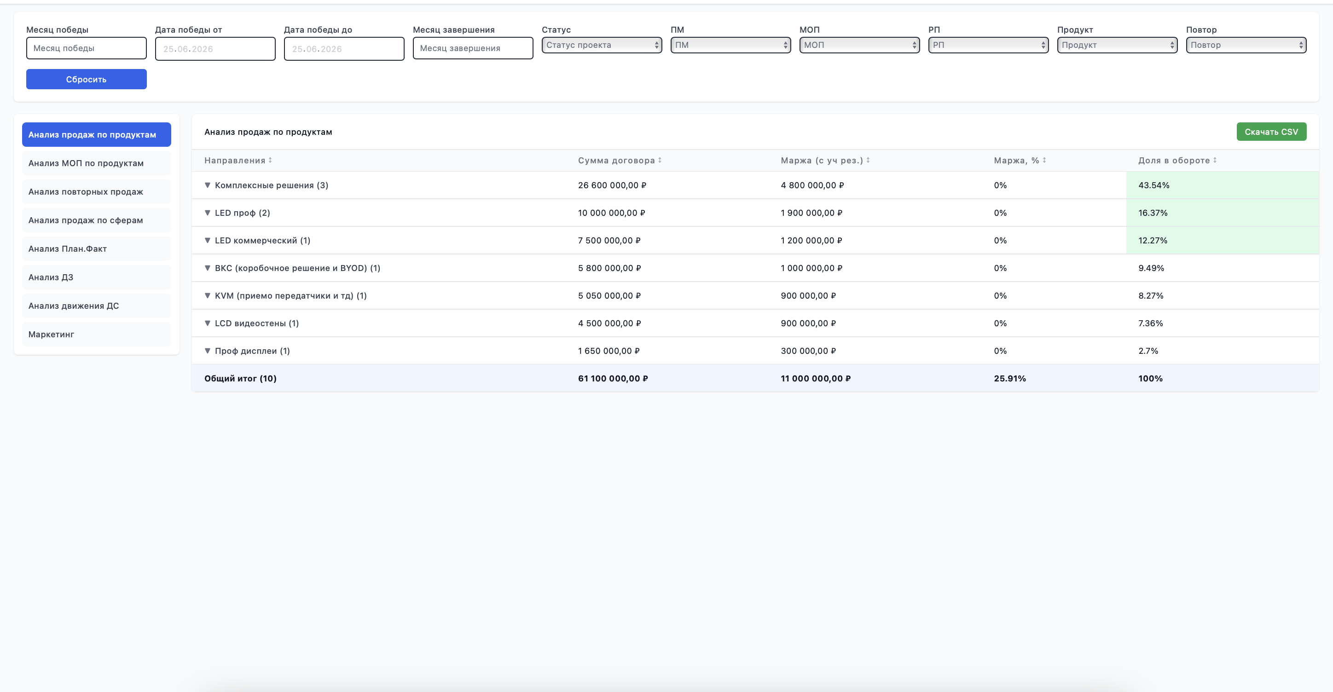Expand LCD видеостены (1) row

[x=208, y=323]
